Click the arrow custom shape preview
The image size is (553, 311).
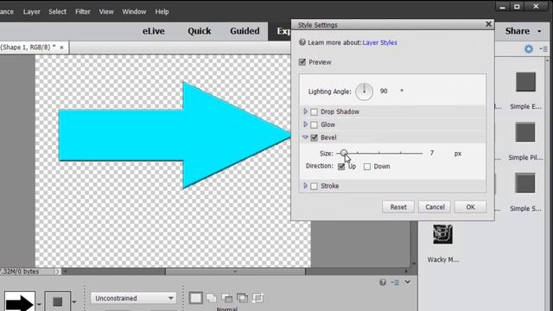(x=19, y=301)
